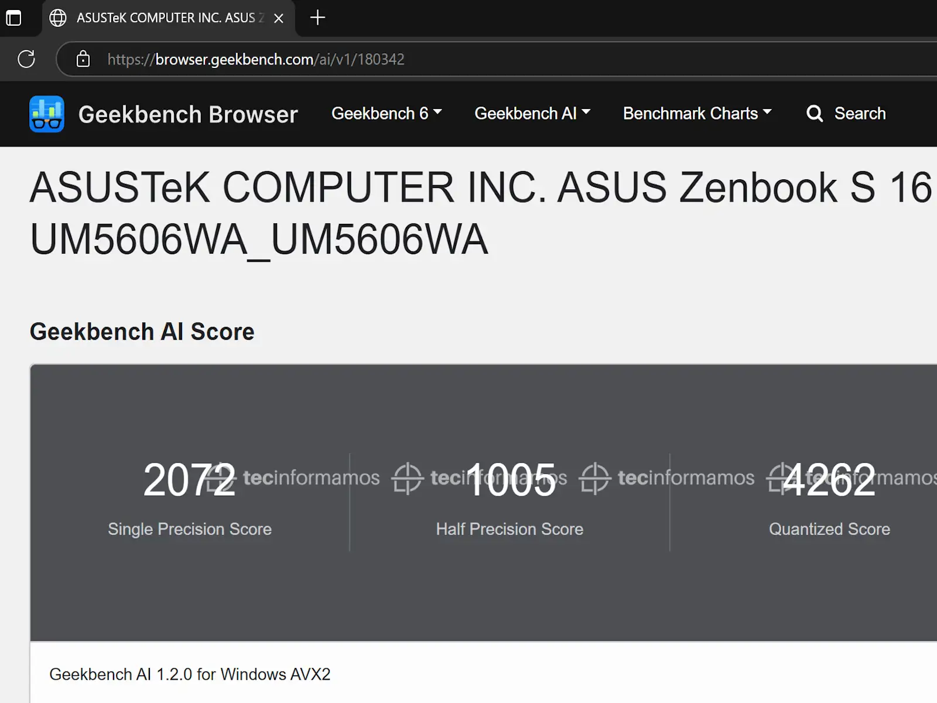937x703 pixels.
Task: Close the ASUSTeK COMPUTER INC. browser tab
Action: [x=279, y=18]
